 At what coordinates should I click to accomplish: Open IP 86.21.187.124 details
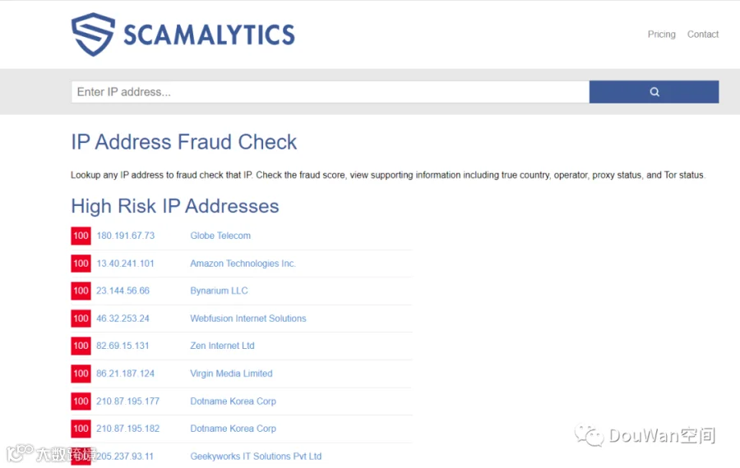(126, 374)
